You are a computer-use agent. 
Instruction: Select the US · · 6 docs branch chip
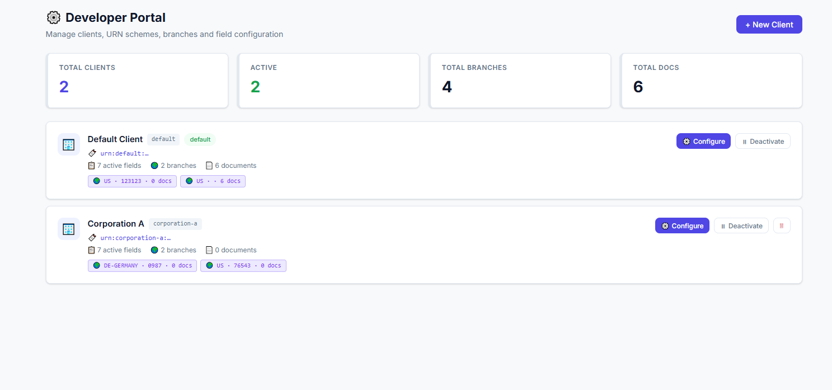(x=213, y=181)
